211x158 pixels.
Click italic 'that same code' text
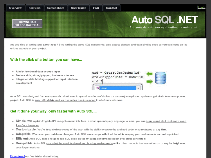tap(47, 45)
